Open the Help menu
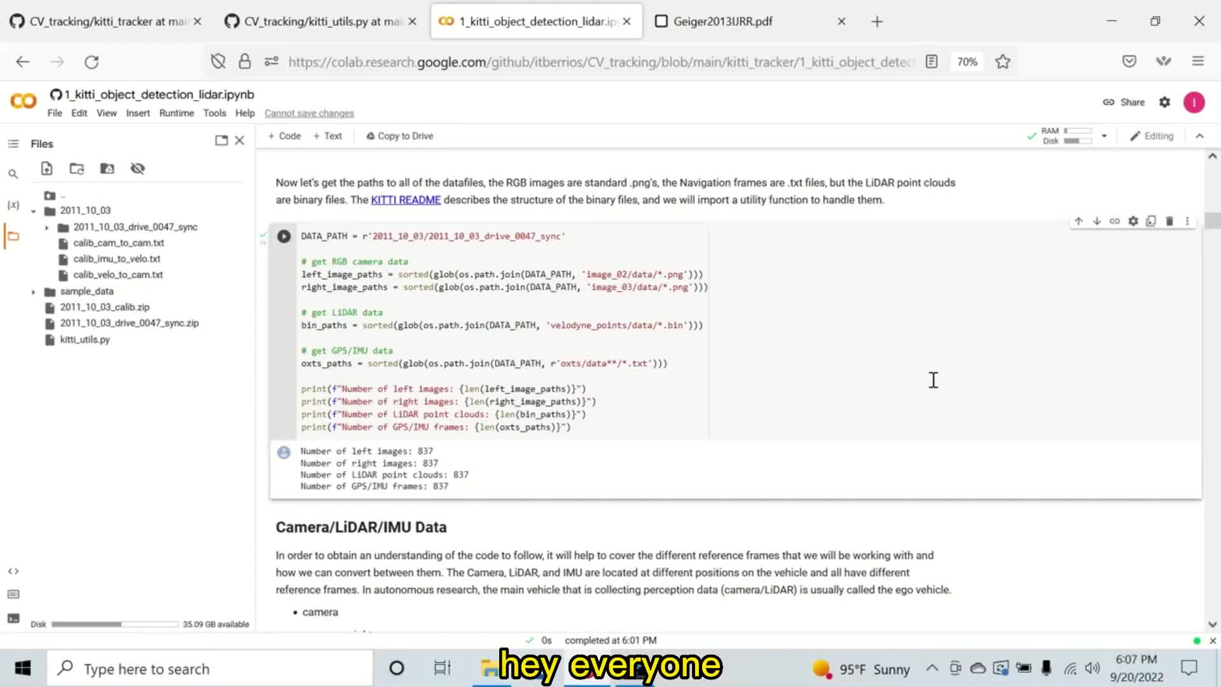The width and height of the screenshot is (1221, 687). (x=245, y=113)
